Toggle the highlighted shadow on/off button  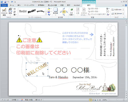(x=64, y=12)
